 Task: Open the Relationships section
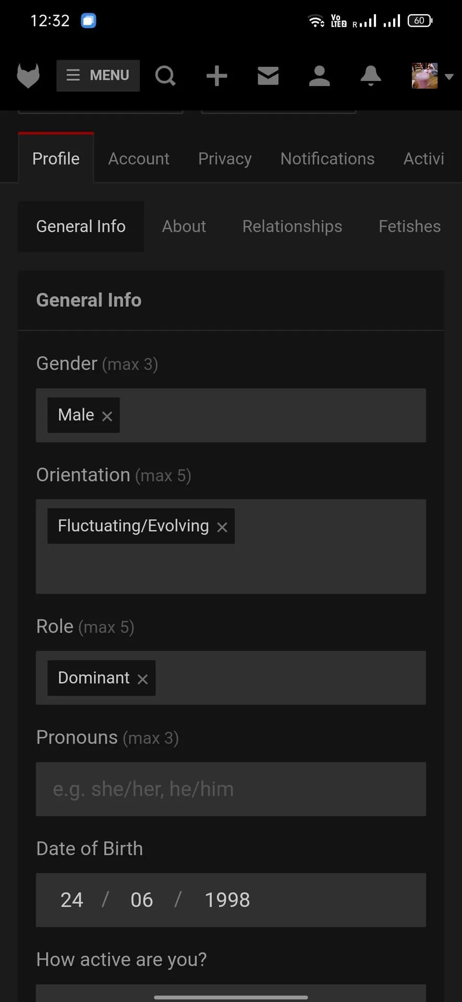[x=292, y=226]
